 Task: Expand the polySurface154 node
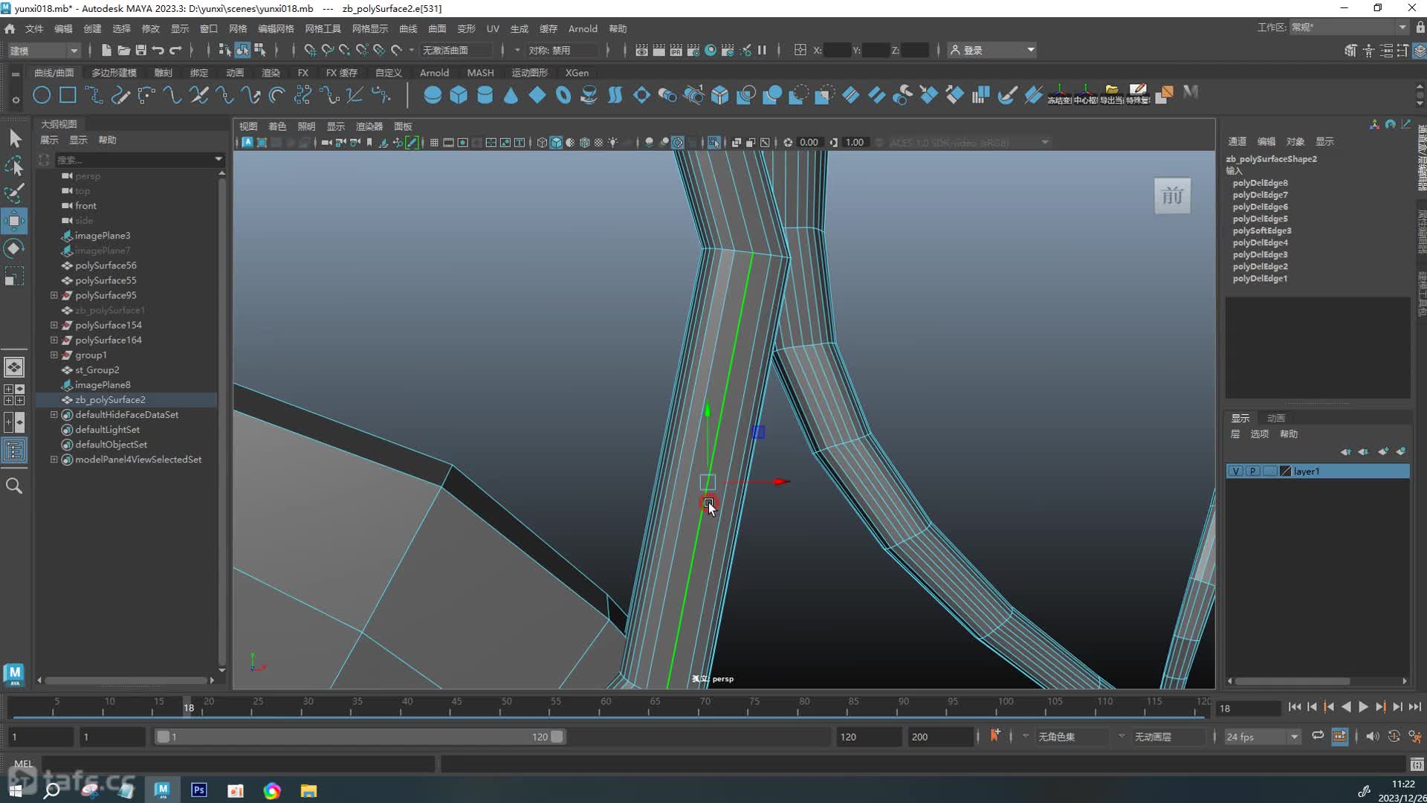54,325
